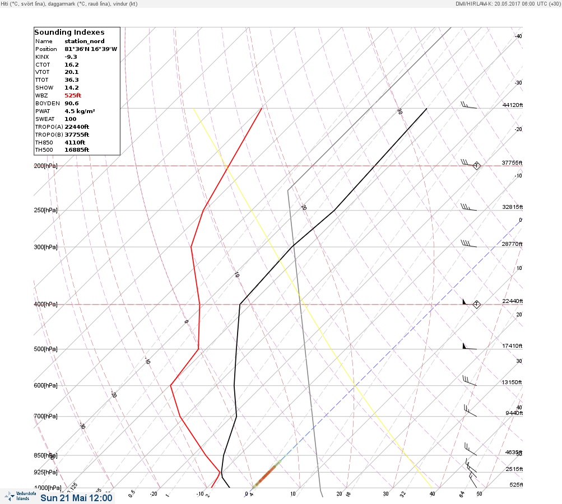Click the DMI/HIRLAM-K model run header
The image size is (562, 504).
pos(508,3)
